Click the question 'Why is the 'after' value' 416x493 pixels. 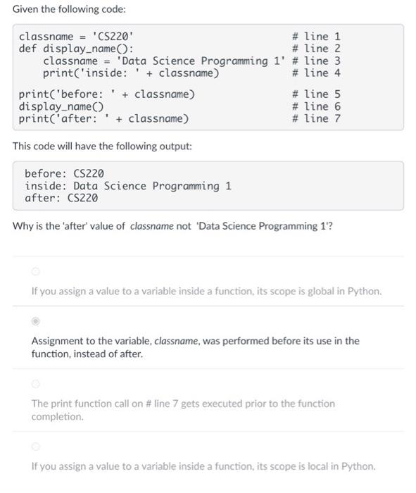pos(172,226)
